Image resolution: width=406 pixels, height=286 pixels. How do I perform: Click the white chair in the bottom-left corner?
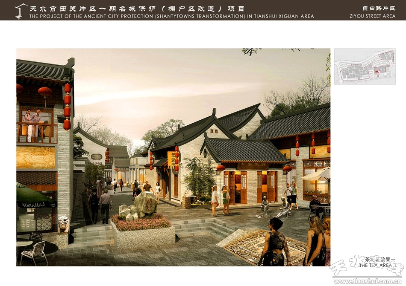tap(35, 253)
